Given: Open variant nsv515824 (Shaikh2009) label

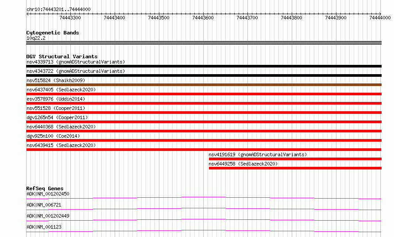Looking at the screenshot, I should pos(56,80).
